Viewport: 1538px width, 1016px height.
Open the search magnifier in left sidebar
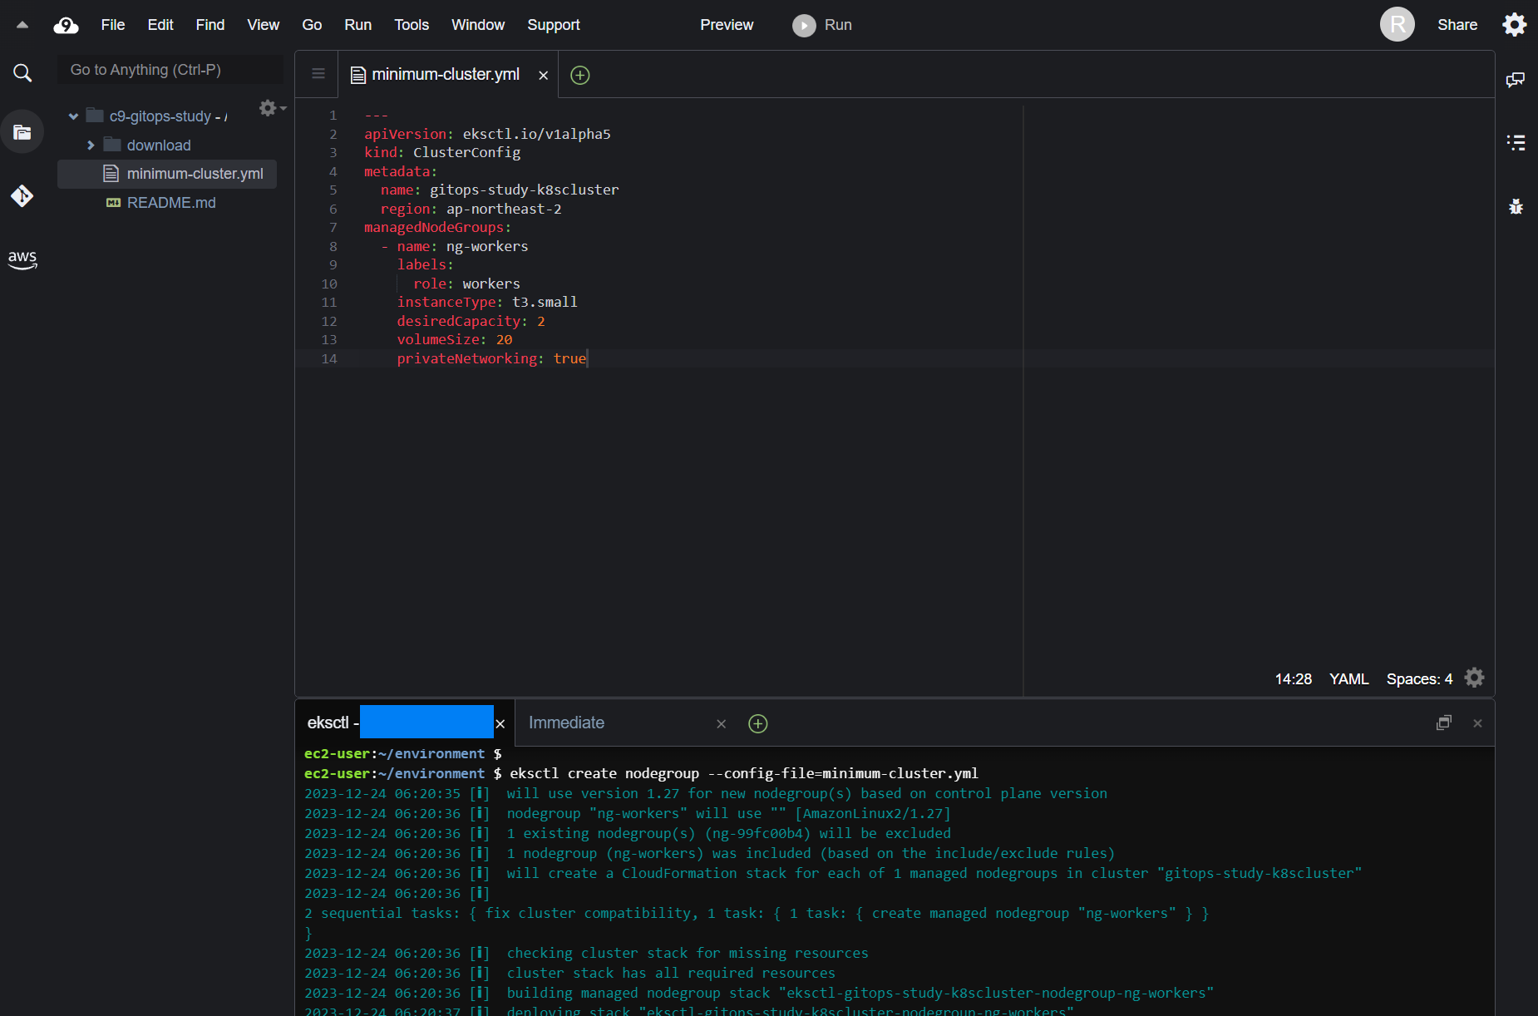click(x=22, y=73)
